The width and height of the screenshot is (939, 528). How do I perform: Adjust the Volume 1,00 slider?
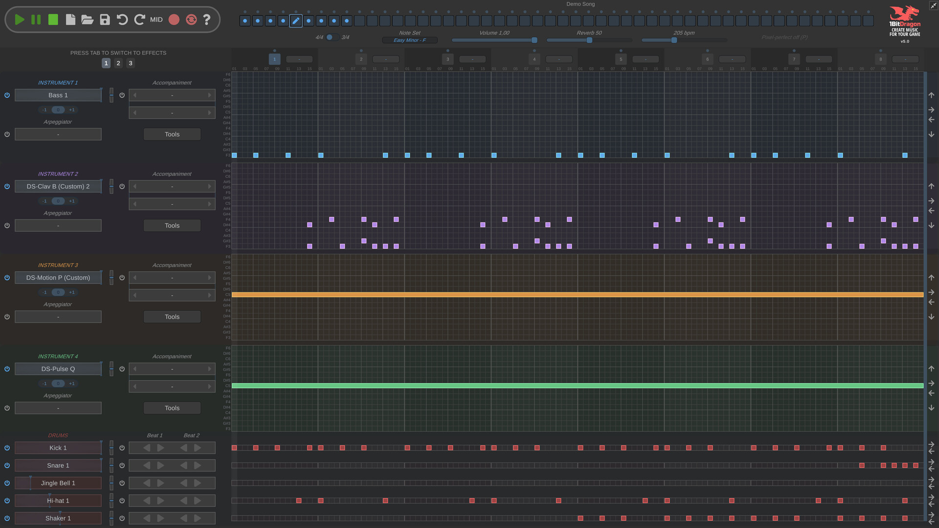click(x=494, y=40)
